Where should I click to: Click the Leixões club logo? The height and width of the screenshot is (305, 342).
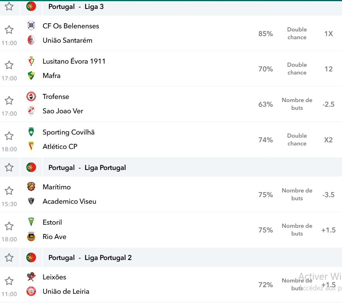(x=31, y=277)
